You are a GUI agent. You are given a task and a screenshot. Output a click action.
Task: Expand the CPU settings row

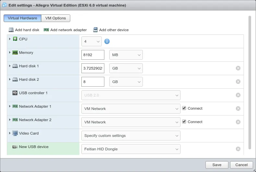click(x=10, y=39)
